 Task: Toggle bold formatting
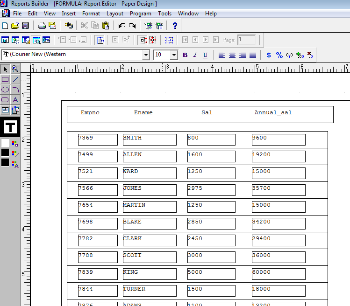click(x=185, y=55)
